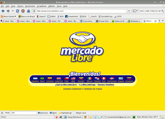Open the LINUX bookmark

51,17
